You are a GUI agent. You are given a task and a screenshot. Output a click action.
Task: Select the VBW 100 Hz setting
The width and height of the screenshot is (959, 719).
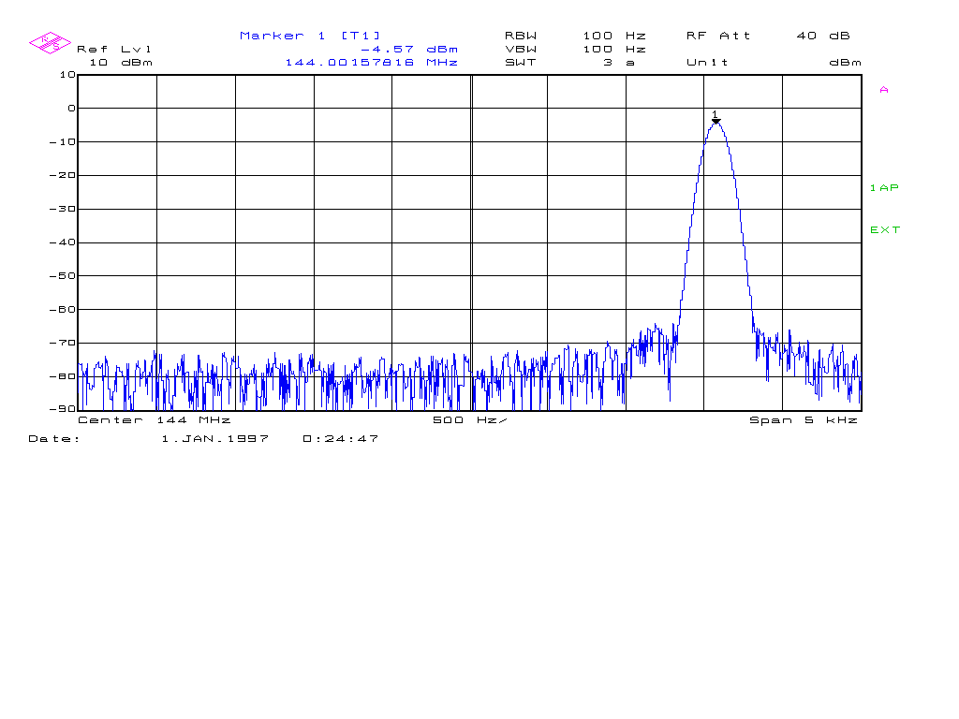(575, 49)
